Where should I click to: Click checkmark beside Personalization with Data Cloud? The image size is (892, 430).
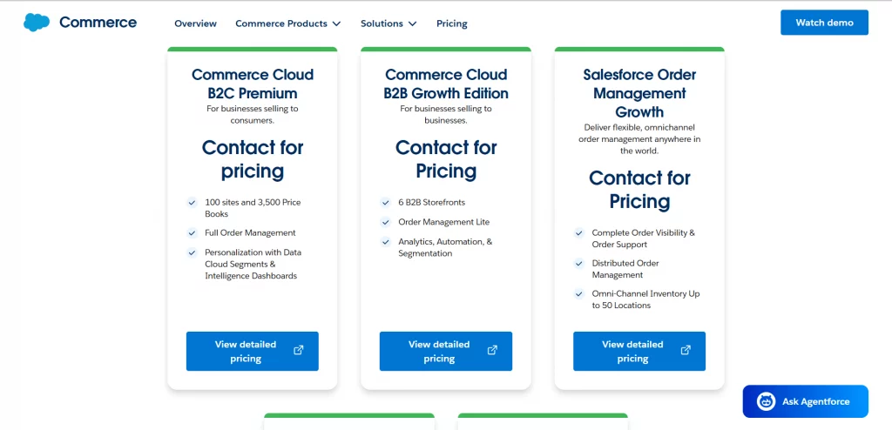coord(192,252)
